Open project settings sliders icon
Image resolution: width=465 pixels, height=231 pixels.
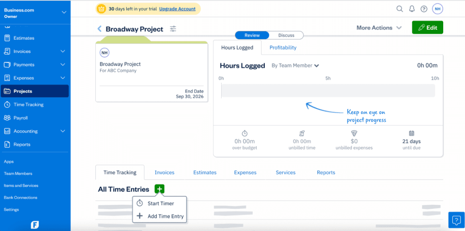(173, 29)
